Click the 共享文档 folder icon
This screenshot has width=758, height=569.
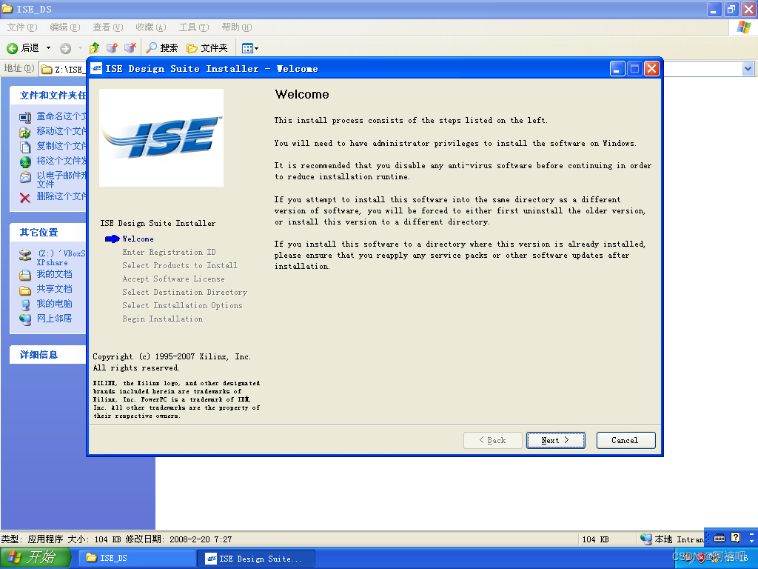25,290
